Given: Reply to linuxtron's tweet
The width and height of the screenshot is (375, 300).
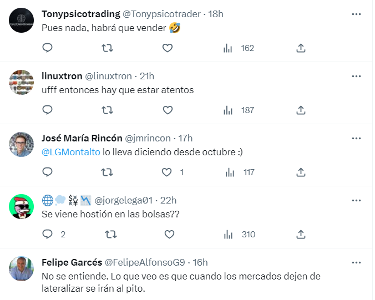Looking at the screenshot, I should pyautogui.click(x=48, y=110).
